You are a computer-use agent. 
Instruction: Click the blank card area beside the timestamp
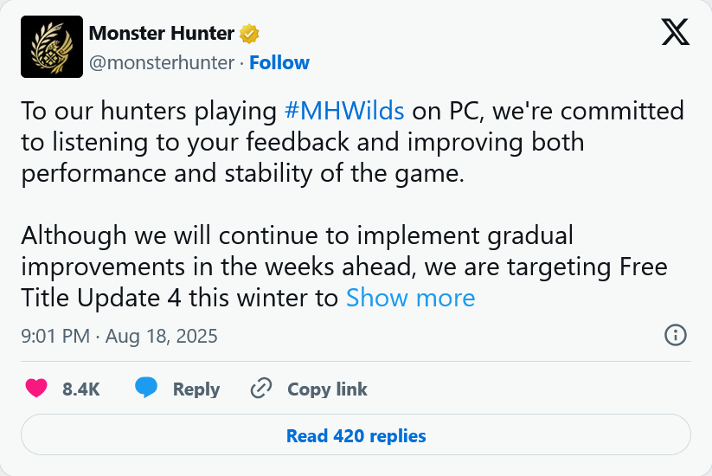pos(440,336)
